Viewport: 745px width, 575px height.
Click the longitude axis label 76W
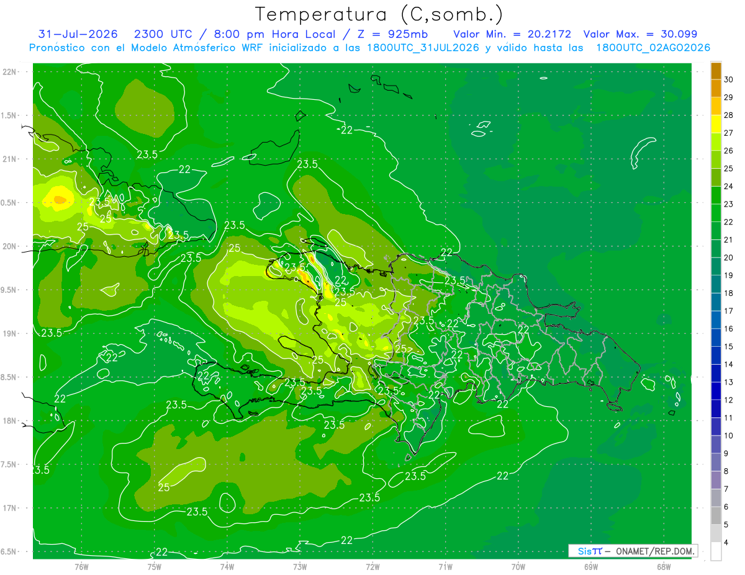click(81, 566)
